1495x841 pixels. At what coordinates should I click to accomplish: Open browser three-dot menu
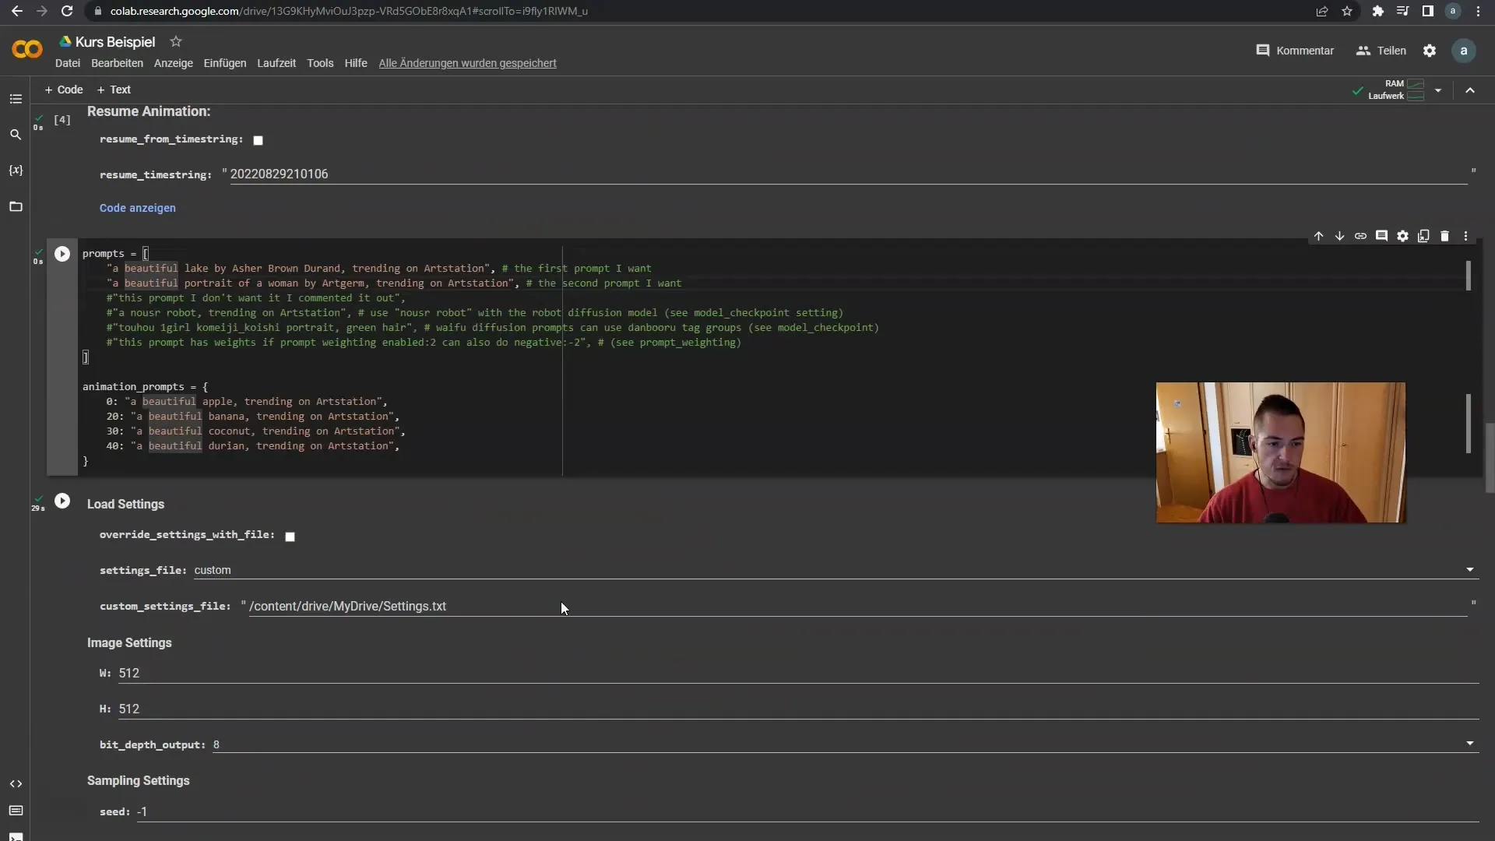1479,11
